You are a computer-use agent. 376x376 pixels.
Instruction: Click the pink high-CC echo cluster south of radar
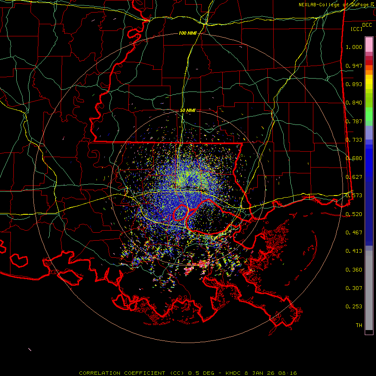click(189, 270)
